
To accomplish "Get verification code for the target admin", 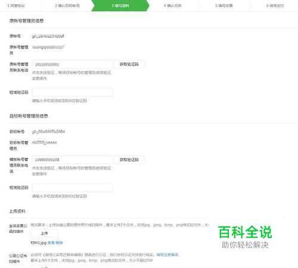I will coord(129,160).
